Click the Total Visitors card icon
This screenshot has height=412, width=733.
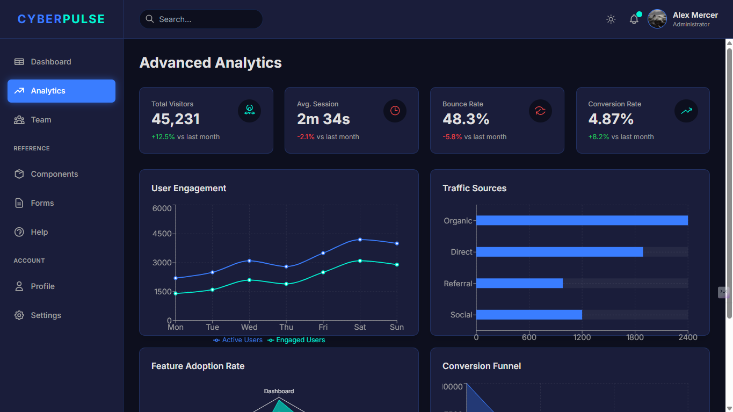pos(249,111)
